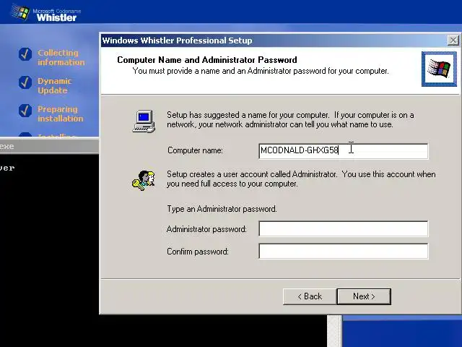Click the 'Computer name:' label
Screen dimensions: 462x347
click(195, 150)
